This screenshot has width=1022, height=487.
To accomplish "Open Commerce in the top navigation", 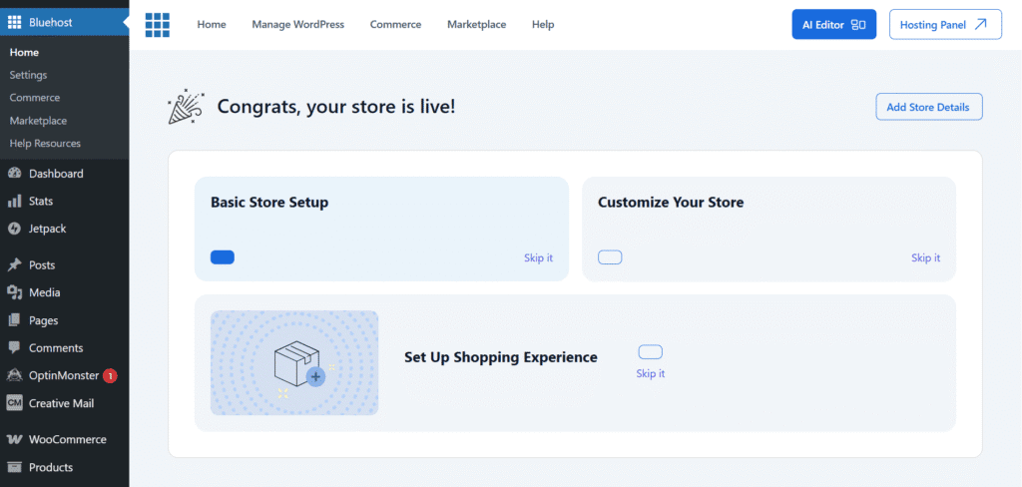I will (x=395, y=25).
